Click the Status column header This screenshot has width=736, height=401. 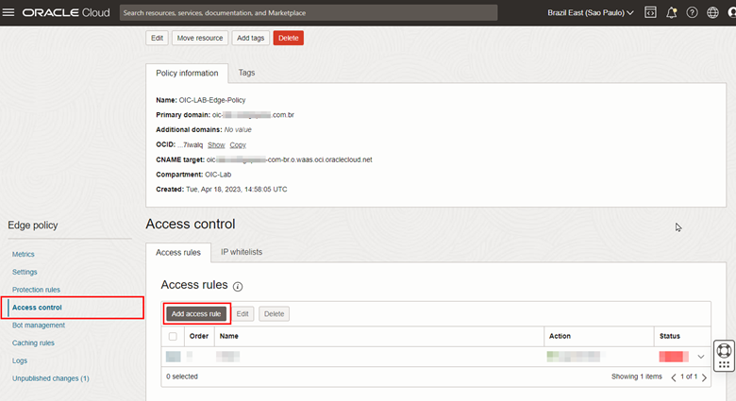[x=669, y=336]
